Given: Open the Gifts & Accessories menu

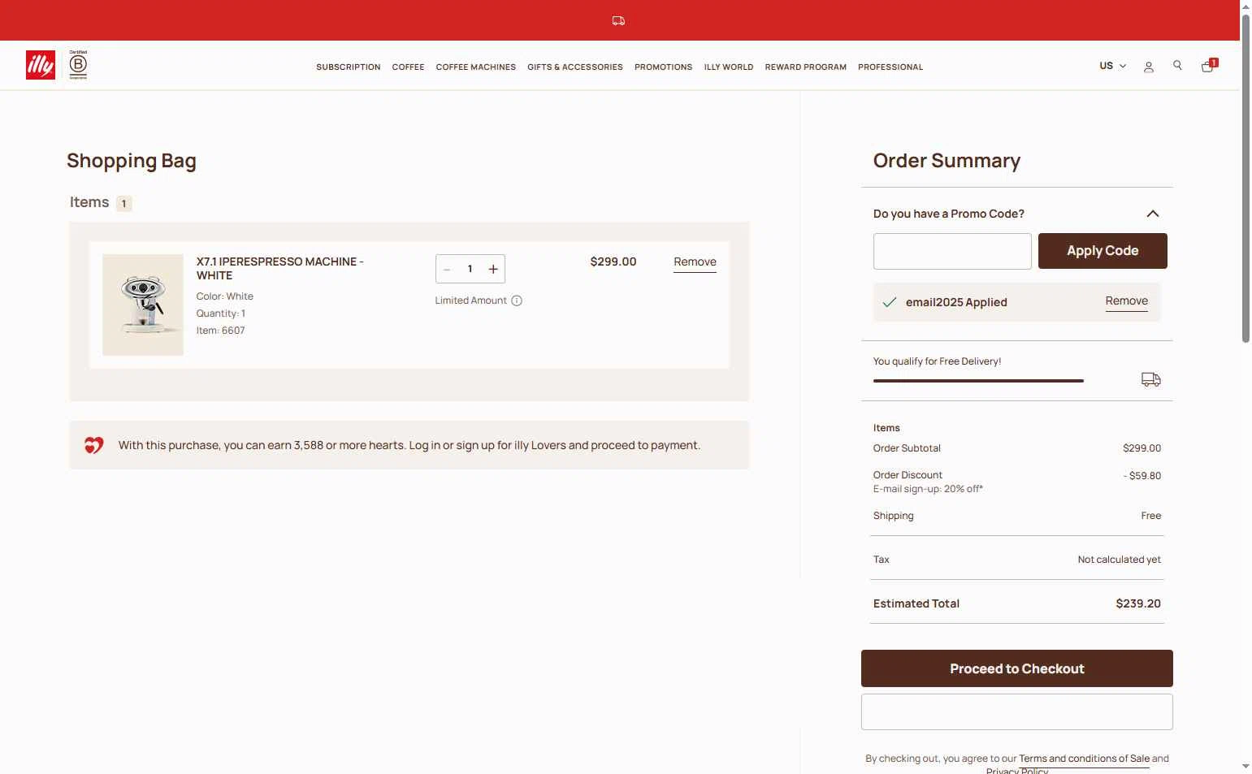Looking at the screenshot, I should tap(575, 67).
